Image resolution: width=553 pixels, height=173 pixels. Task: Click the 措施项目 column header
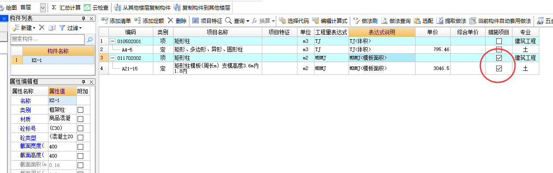coord(498,33)
